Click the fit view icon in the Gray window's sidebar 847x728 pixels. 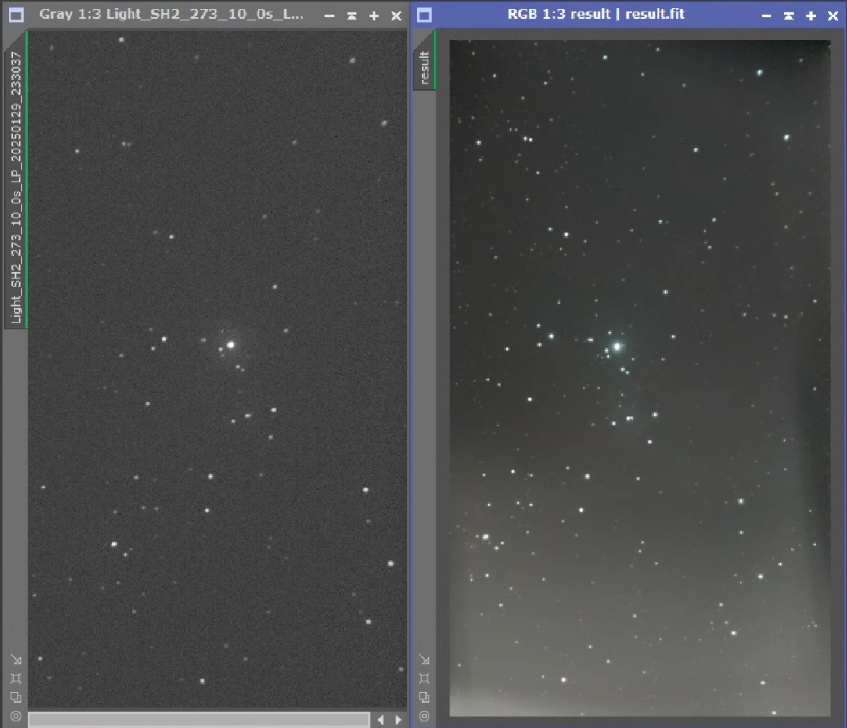[x=16, y=678]
